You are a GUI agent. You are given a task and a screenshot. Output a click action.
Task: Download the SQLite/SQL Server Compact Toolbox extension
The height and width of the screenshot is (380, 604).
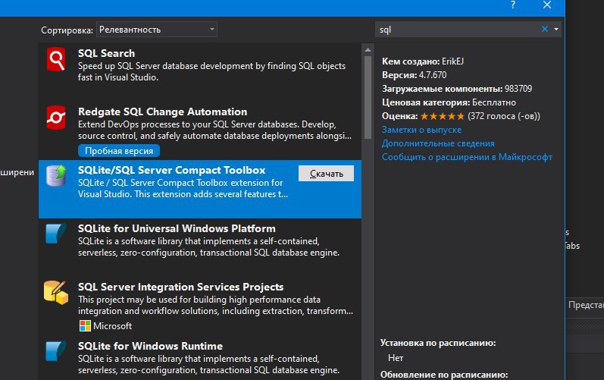327,174
